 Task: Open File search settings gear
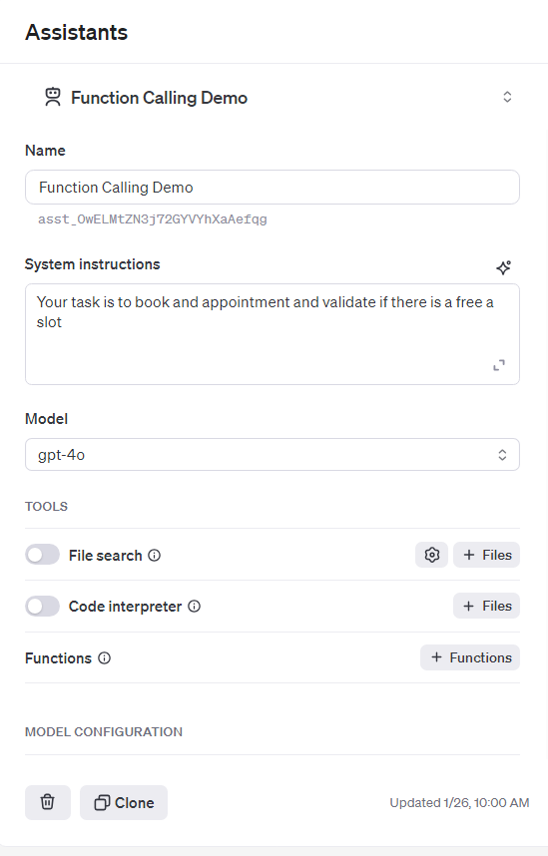pos(431,555)
